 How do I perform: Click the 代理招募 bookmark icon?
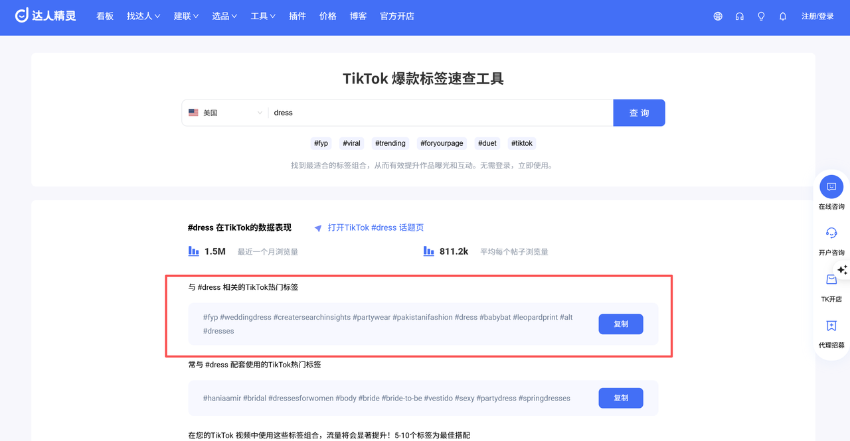point(831,326)
